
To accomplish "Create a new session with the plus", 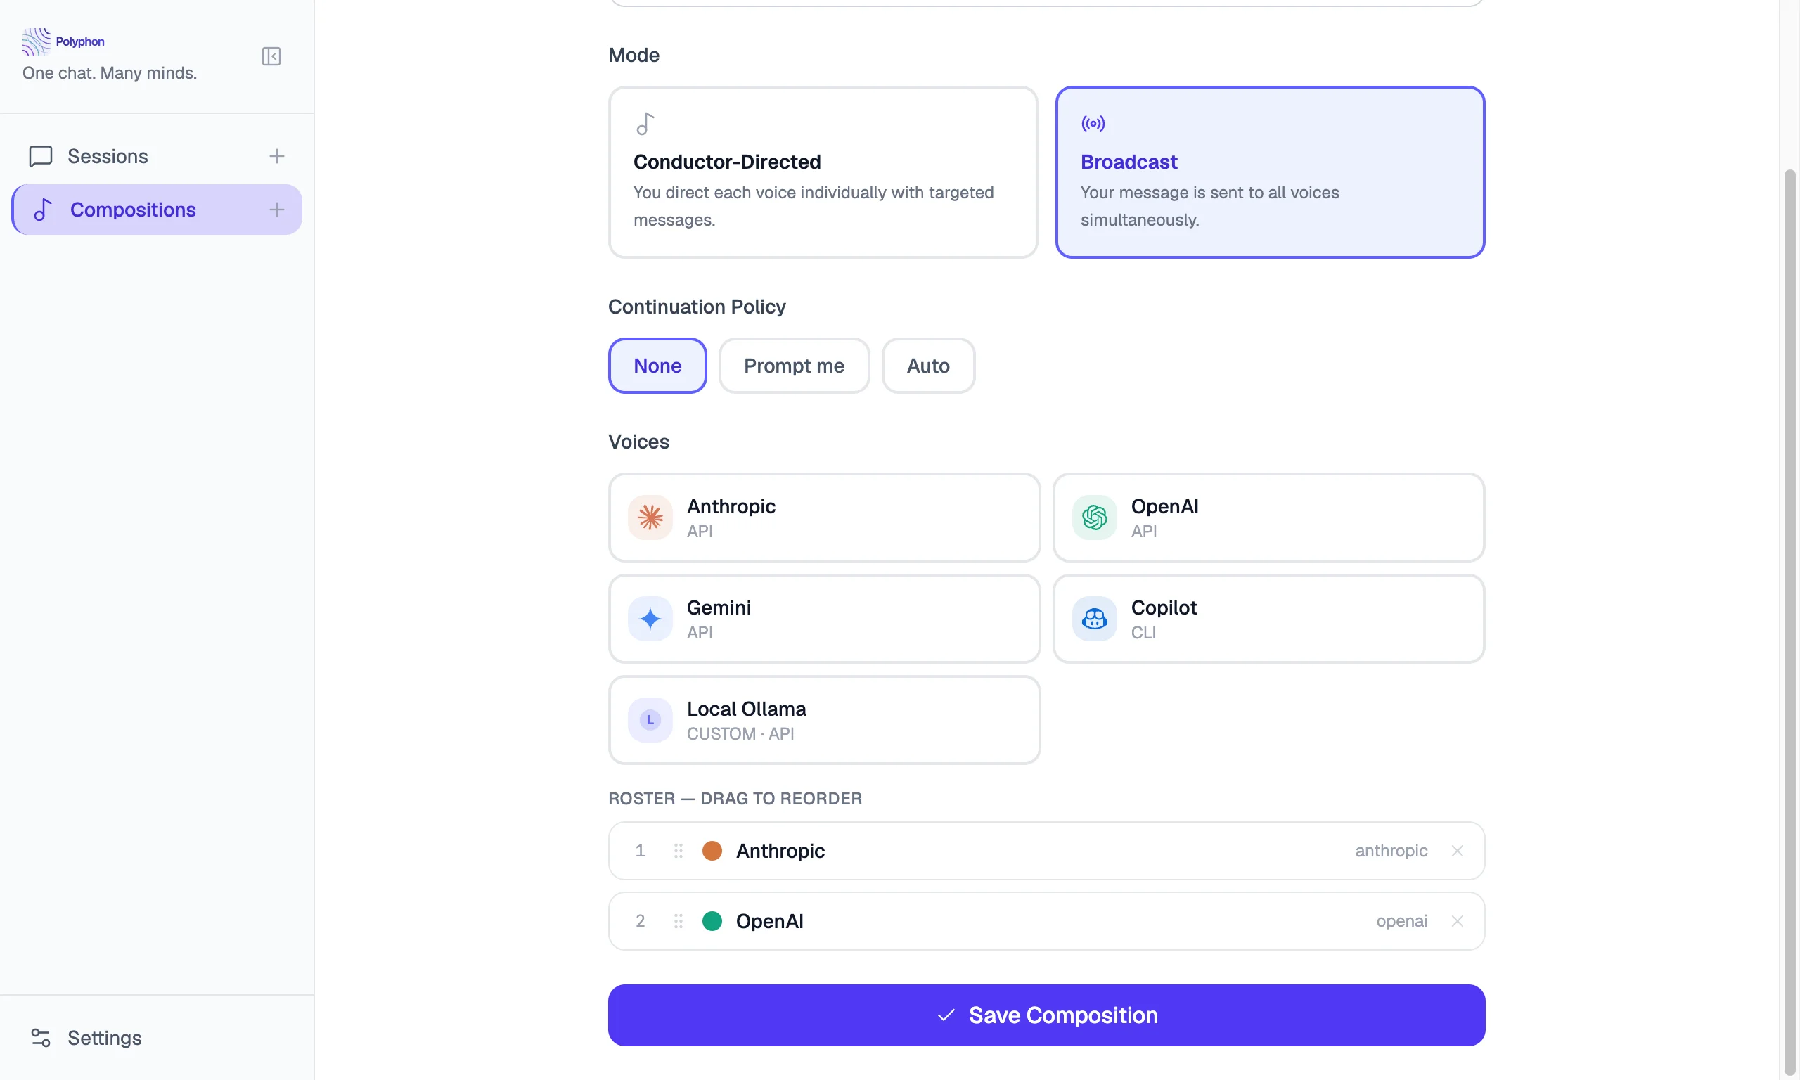I will 277,155.
